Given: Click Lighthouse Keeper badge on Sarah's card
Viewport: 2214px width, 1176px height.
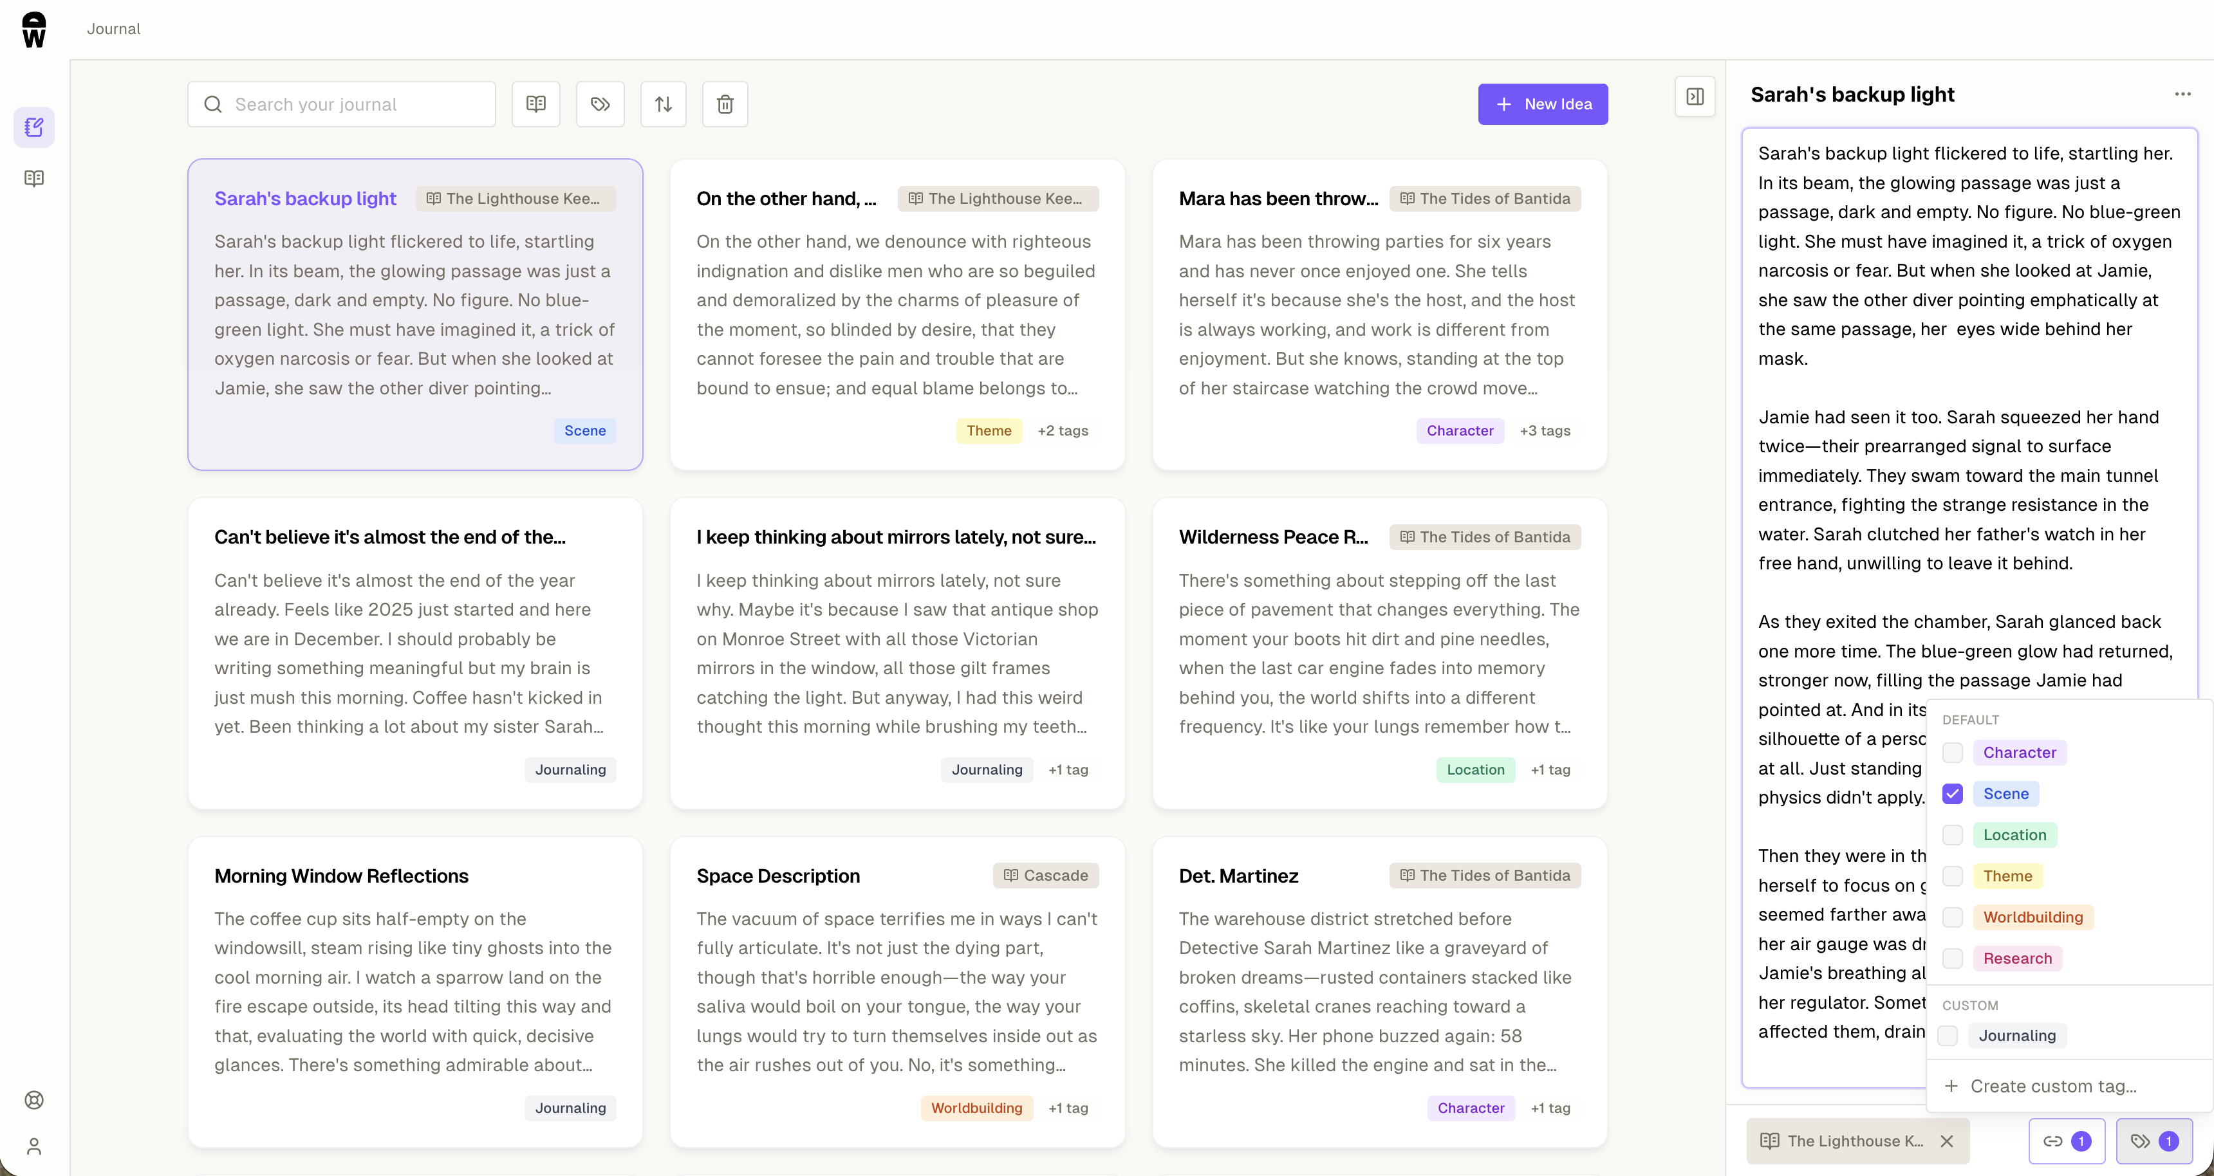Looking at the screenshot, I should pyautogui.click(x=516, y=198).
